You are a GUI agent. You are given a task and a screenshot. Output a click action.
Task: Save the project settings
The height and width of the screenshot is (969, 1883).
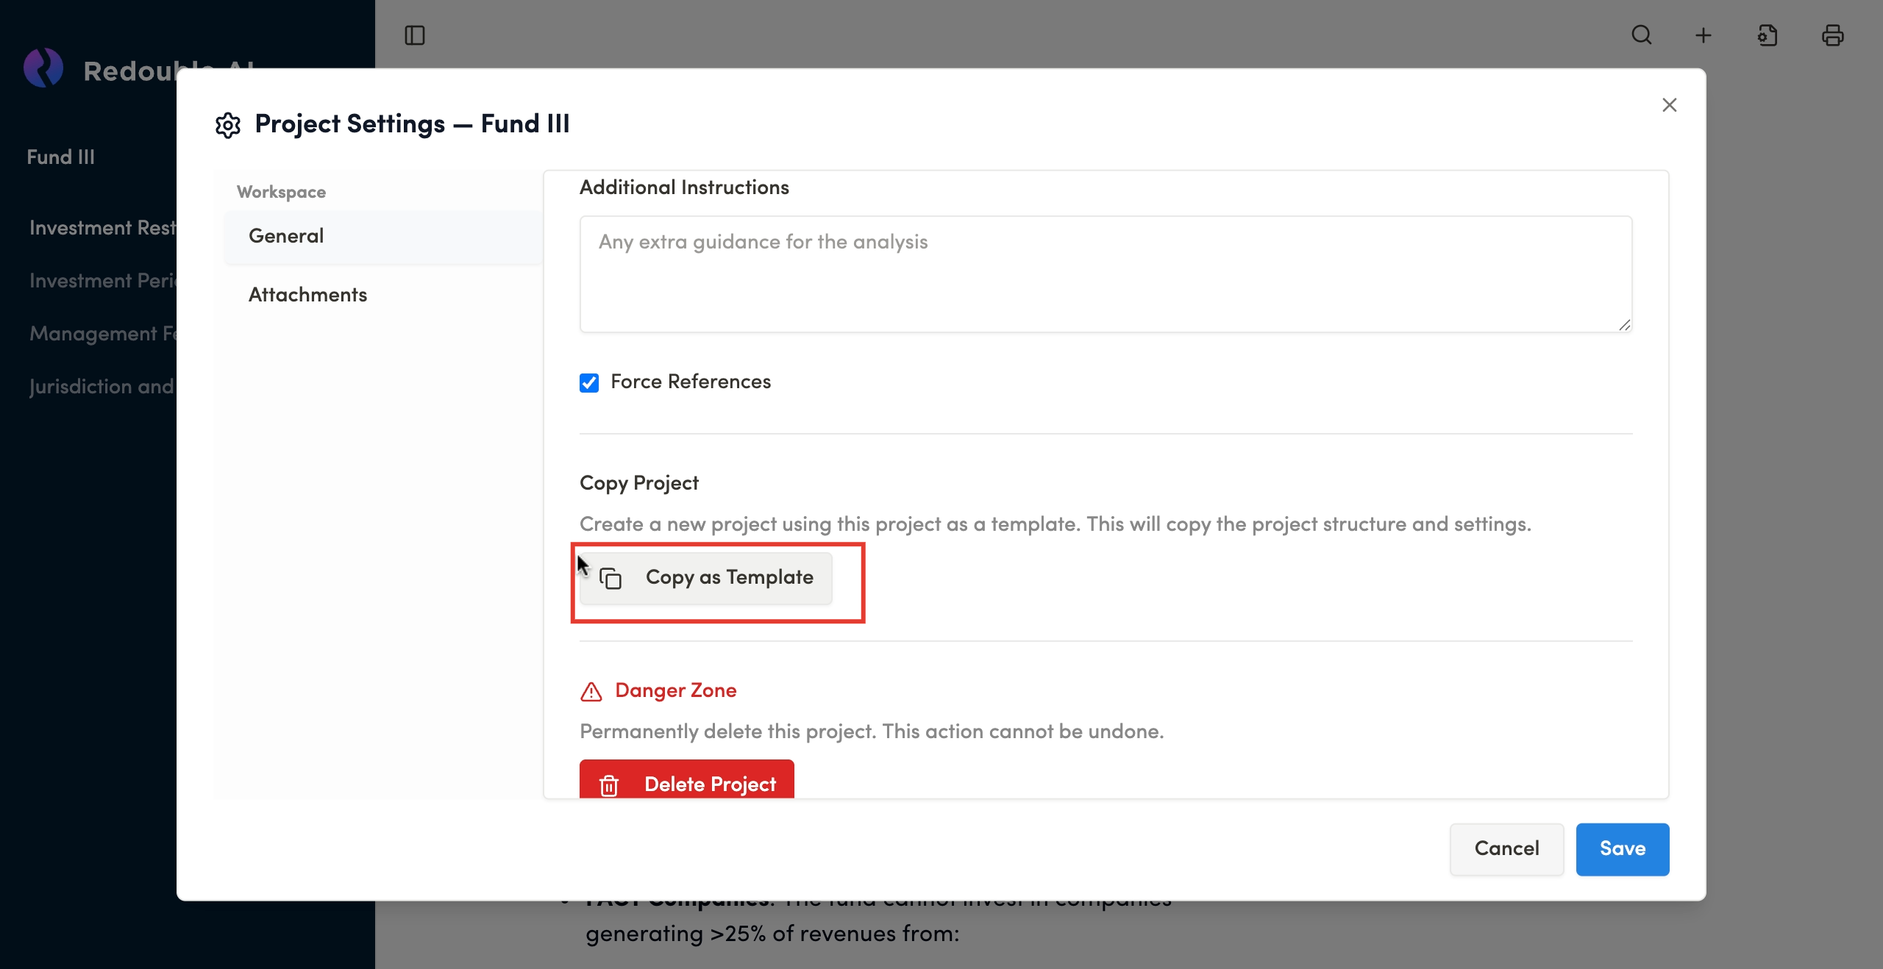(x=1622, y=848)
